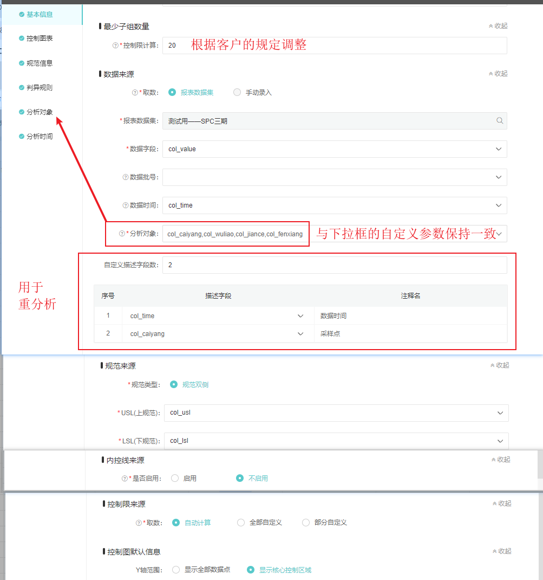Click 报表数据集 input 测试用——SPC三期
This screenshot has height=580, width=543.
tap(335, 121)
